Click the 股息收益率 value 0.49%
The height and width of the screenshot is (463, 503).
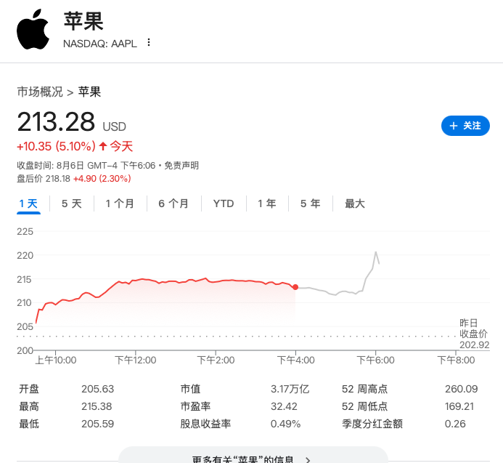[x=285, y=424]
